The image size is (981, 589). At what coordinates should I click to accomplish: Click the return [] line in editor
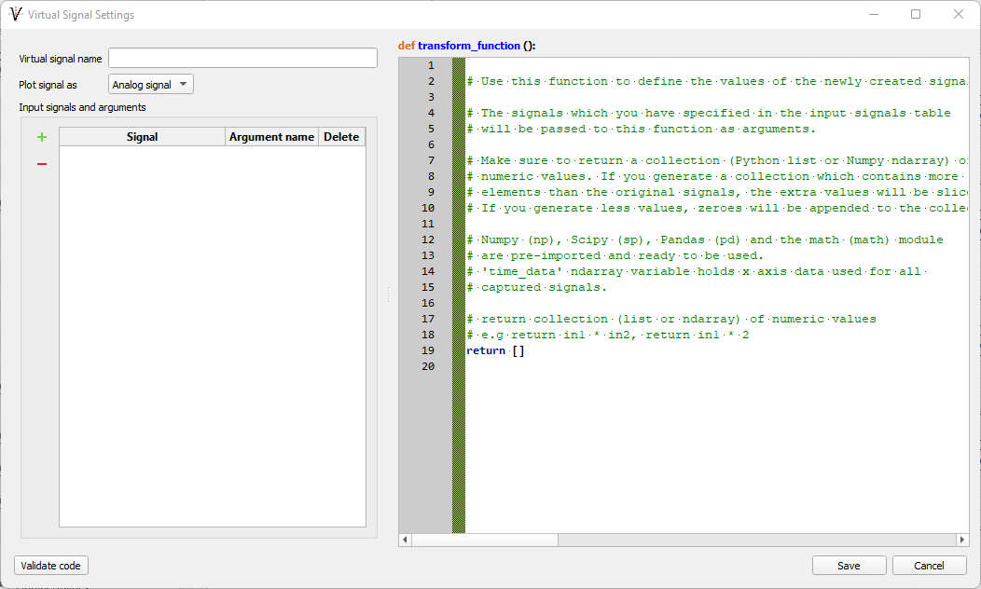(x=495, y=350)
